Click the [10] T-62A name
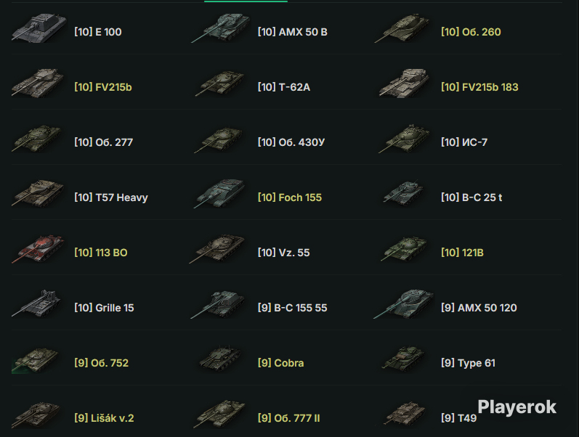579x437 pixels. pyautogui.click(x=283, y=87)
